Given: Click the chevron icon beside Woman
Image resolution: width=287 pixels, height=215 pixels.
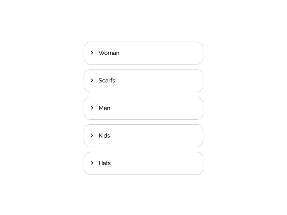Looking at the screenshot, I should [x=92, y=53].
